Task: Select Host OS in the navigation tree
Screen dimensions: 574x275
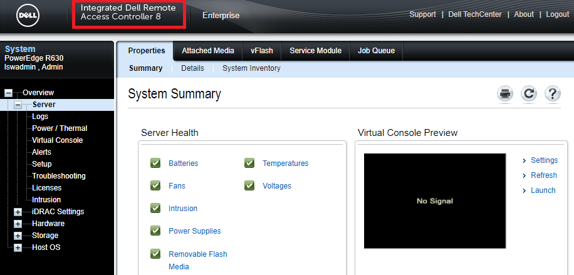Action: coord(46,247)
